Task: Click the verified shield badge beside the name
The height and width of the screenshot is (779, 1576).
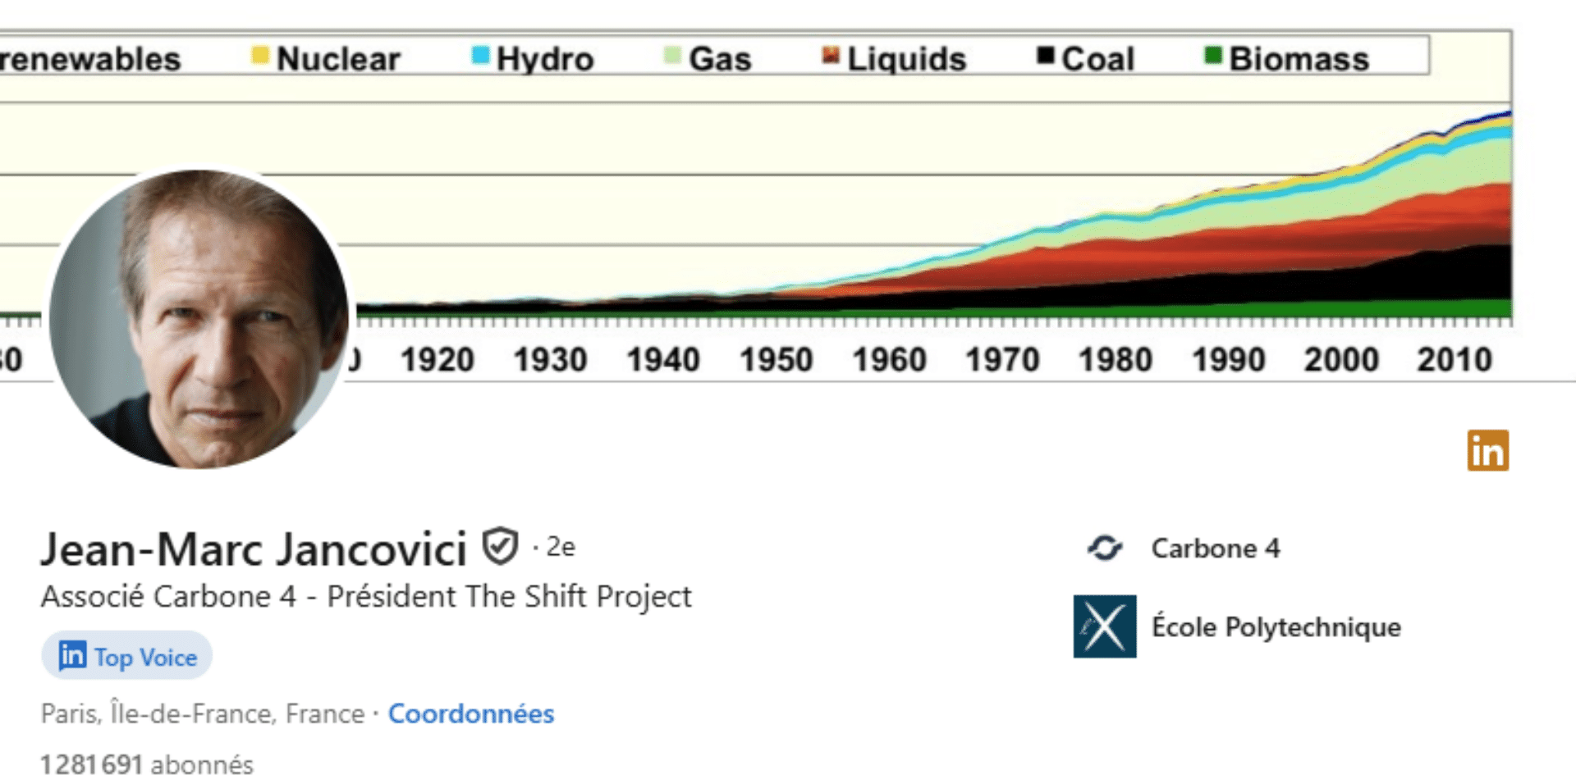Action: pos(500,547)
